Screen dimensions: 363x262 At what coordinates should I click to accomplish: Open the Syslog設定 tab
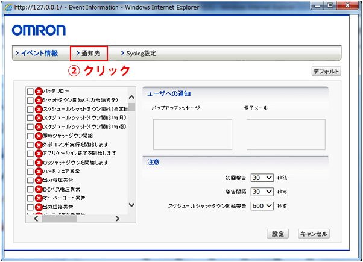pyautogui.click(x=139, y=54)
